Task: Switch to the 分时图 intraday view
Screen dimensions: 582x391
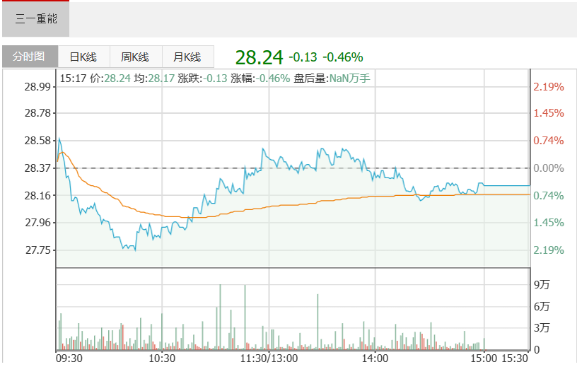Action: tap(30, 57)
